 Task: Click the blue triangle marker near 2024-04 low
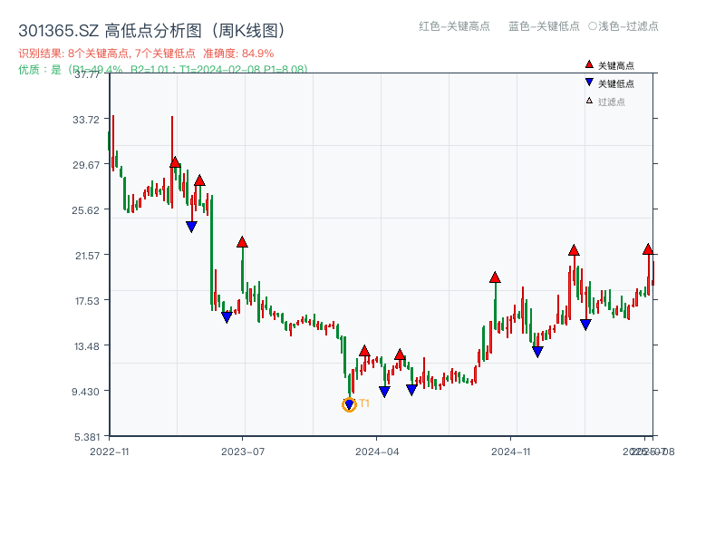[x=384, y=390]
